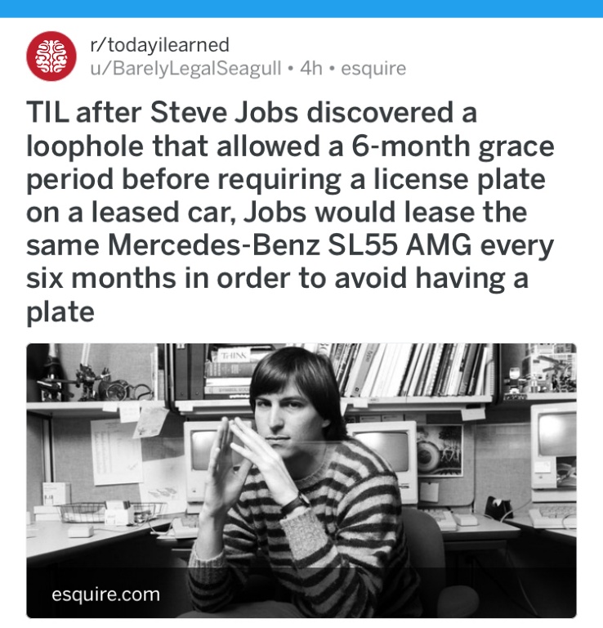This screenshot has width=603, height=628.
Task: Open u/BarelyLegalSeagull's profile
Action: 185,68
